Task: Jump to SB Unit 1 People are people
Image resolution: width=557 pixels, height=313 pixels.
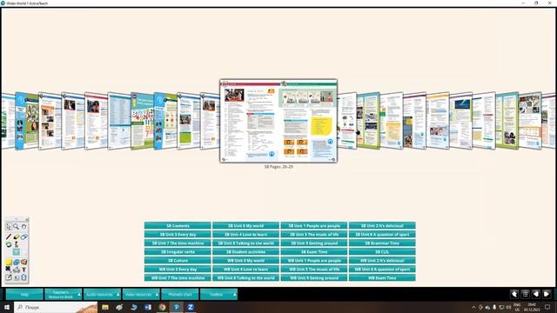Action: tap(314, 226)
